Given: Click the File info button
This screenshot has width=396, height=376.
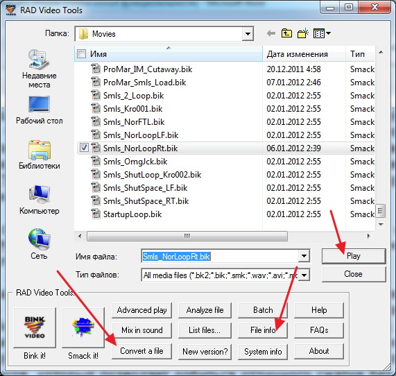Looking at the screenshot, I should [x=263, y=330].
